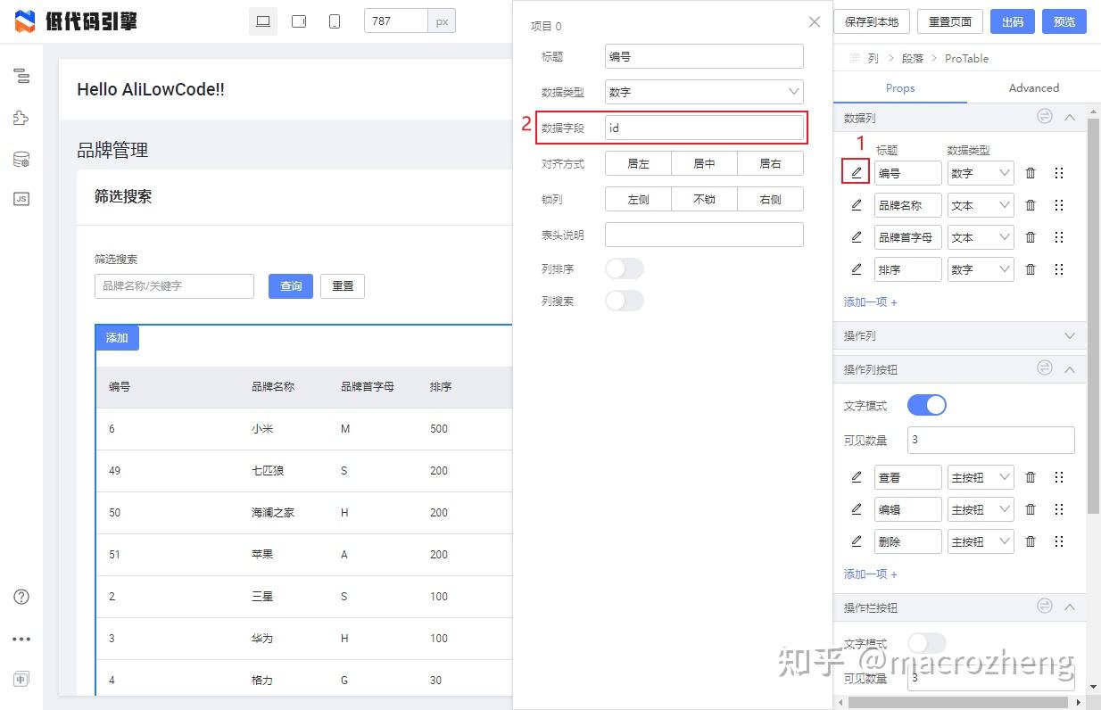Image resolution: width=1101 pixels, height=710 pixels.
Task: Click the 保存到本地 button
Action: pos(872,21)
